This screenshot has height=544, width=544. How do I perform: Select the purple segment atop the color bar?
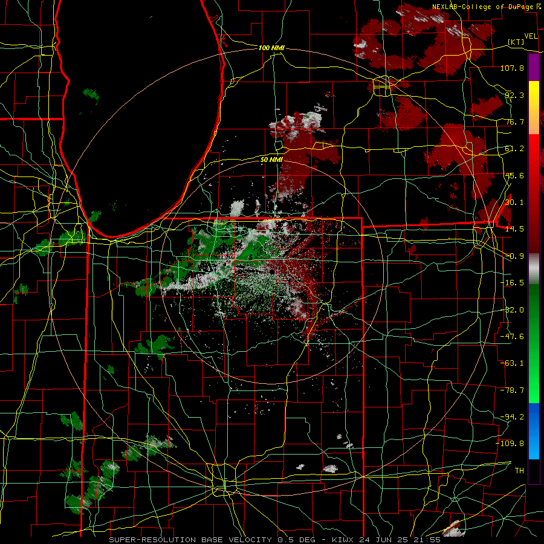[534, 67]
